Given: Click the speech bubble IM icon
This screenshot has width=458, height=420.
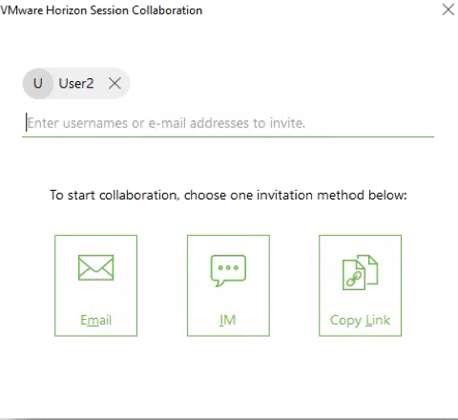Looking at the screenshot, I should coord(228,271).
